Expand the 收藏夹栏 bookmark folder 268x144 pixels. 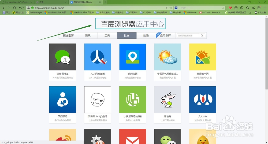click(x=118, y=13)
